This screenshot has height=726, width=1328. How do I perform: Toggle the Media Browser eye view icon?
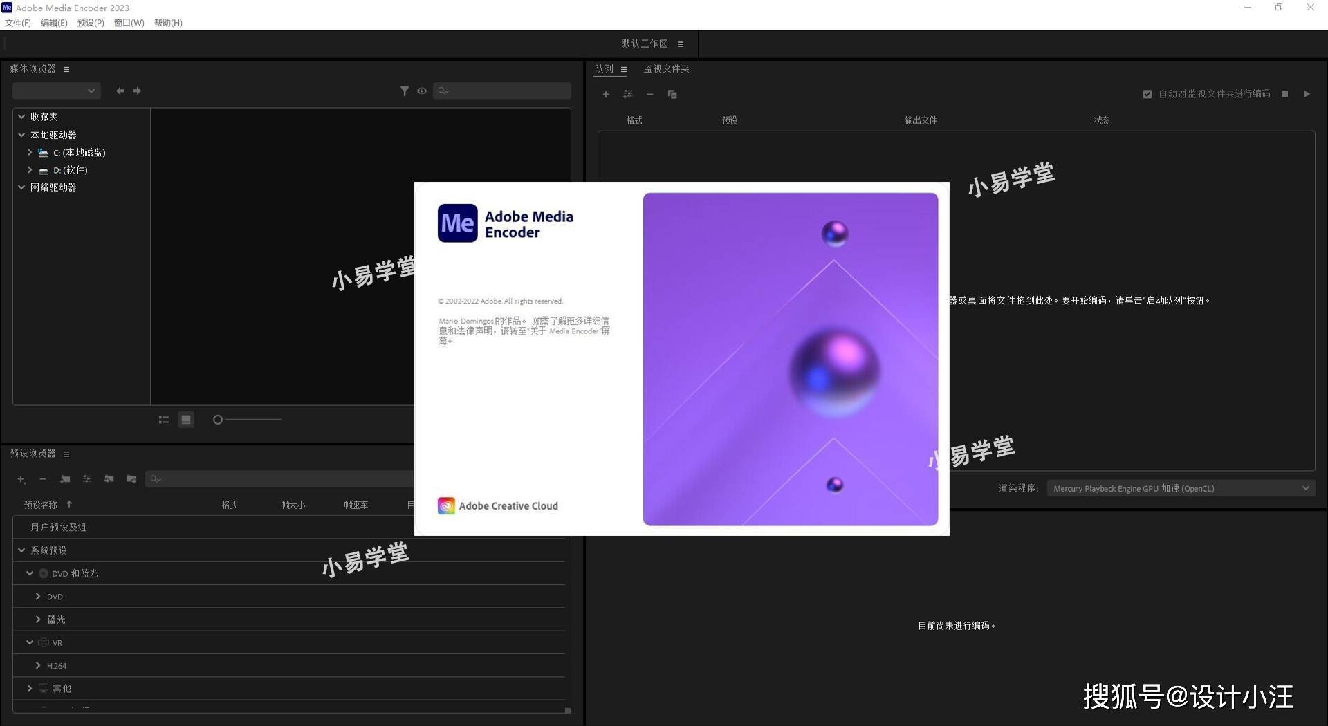click(422, 91)
